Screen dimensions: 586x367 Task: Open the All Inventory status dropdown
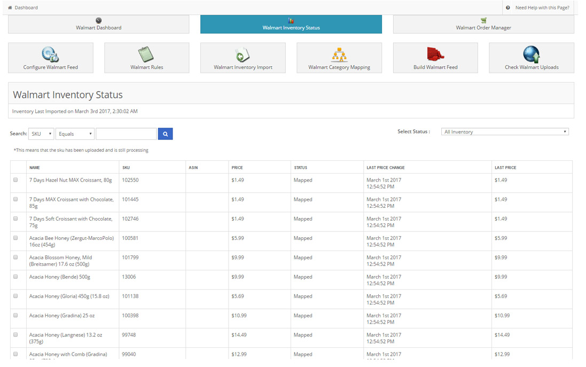pyautogui.click(x=505, y=132)
